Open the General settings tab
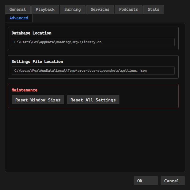This screenshot has width=190, height=190. [x=18, y=9]
